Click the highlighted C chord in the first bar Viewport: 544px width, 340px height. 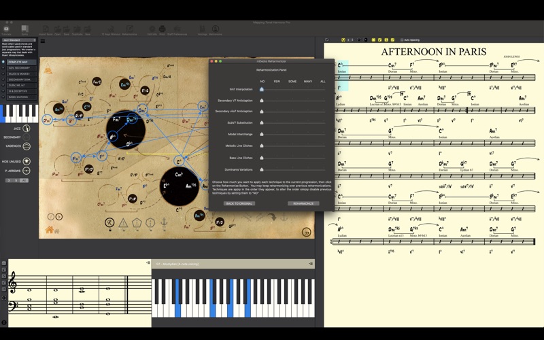pyautogui.click(x=341, y=65)
